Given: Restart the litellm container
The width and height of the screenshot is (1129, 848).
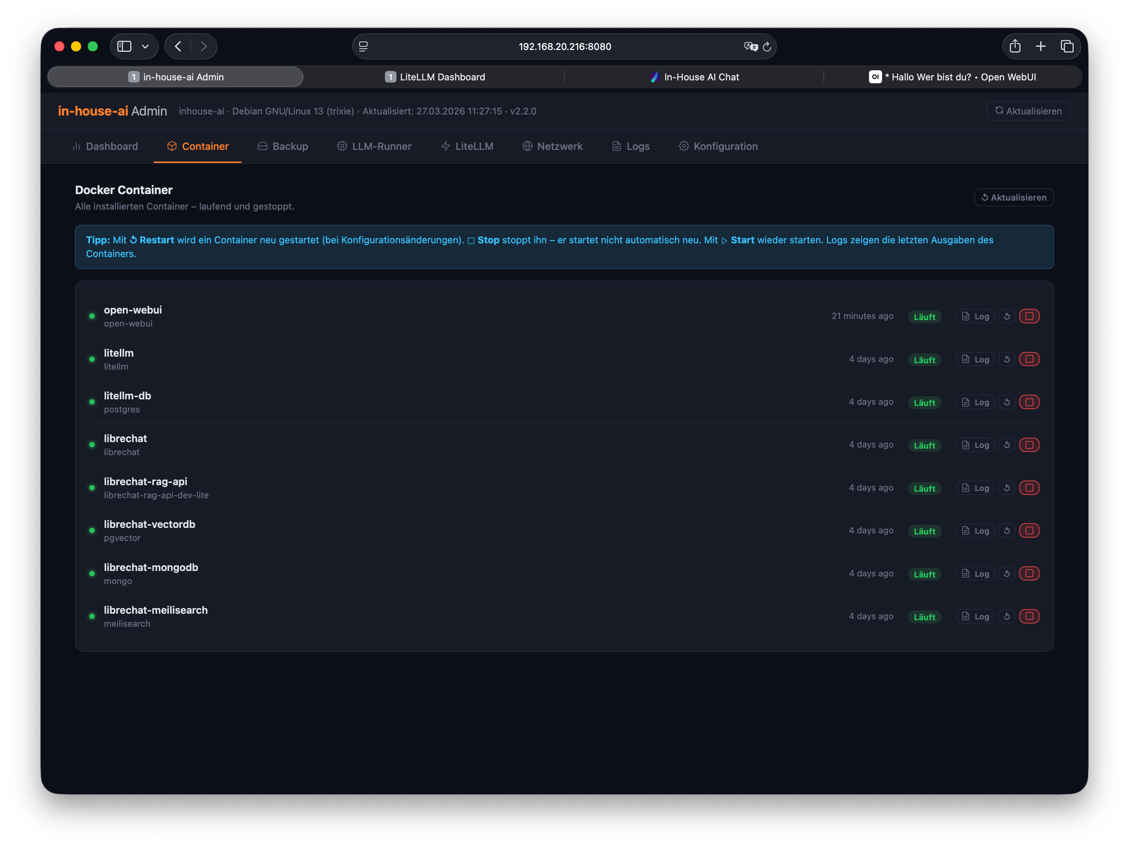Looking at the screenshot, I should click(x=1007, y=359).
